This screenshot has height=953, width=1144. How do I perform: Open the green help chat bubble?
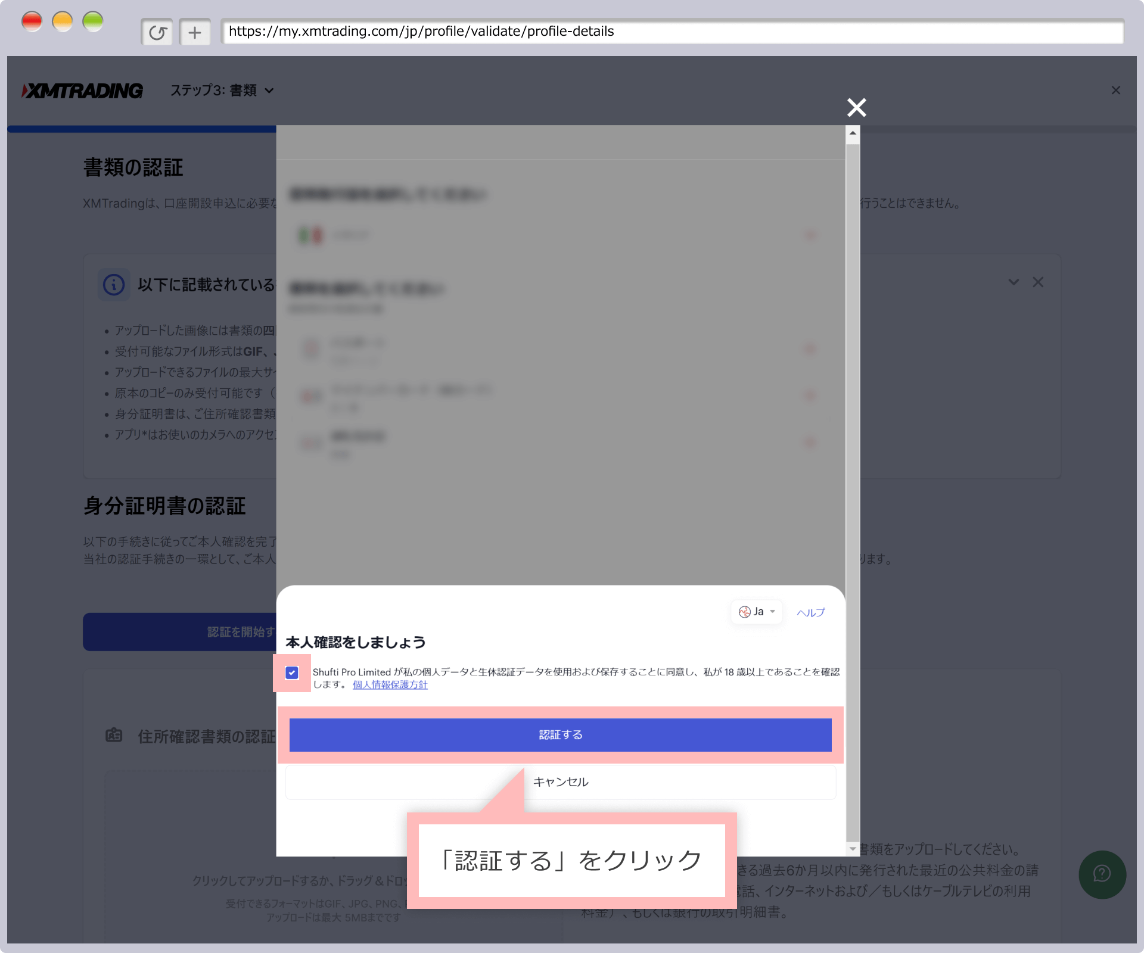tap(1102, 874)
